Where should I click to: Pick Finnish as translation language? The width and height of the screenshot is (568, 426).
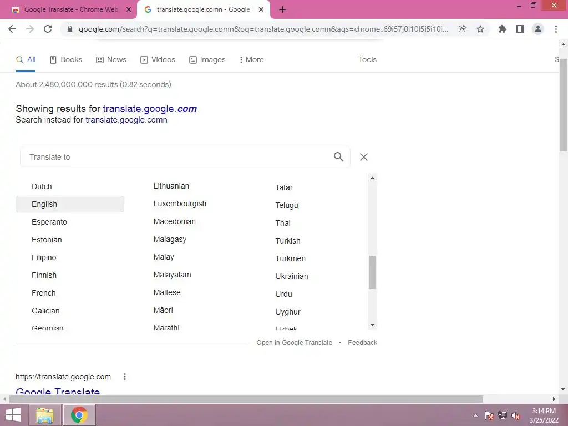(x=44, y=275)
